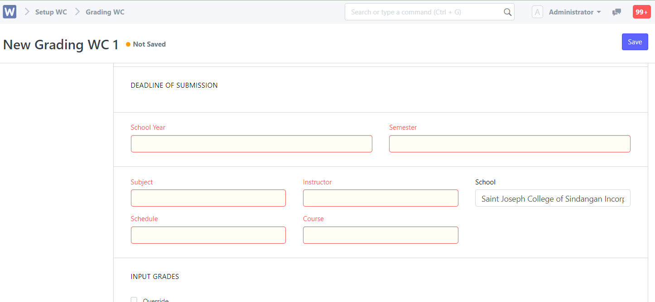
Task: Click the search magnifier icon
Action: tap(507, 12)
